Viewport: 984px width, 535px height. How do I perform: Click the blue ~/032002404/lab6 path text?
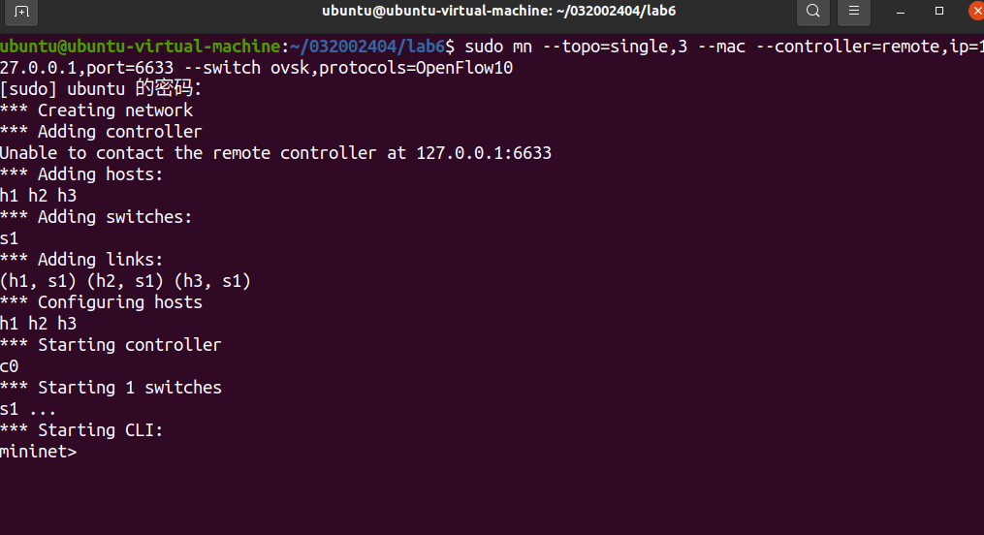(367, 47)
